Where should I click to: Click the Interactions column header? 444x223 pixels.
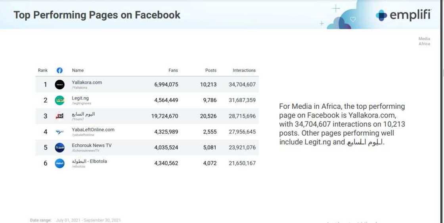tap(244, 70)
